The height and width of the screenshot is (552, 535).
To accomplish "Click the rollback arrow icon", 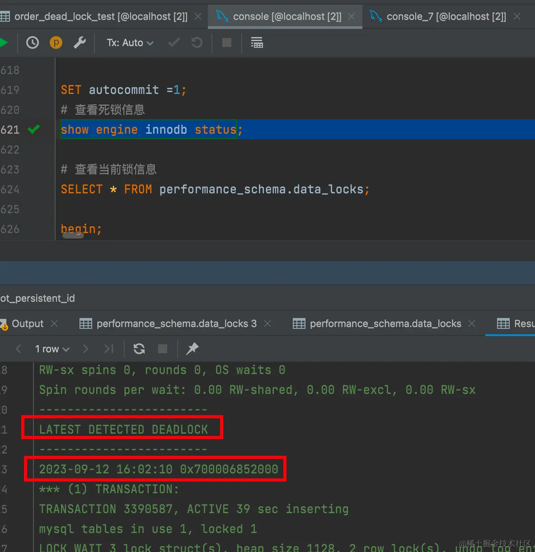I will [x=197, y=43].
